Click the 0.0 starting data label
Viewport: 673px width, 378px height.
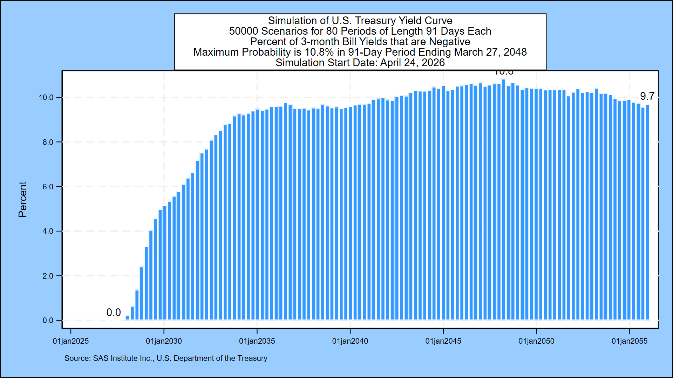coord(114,312)
